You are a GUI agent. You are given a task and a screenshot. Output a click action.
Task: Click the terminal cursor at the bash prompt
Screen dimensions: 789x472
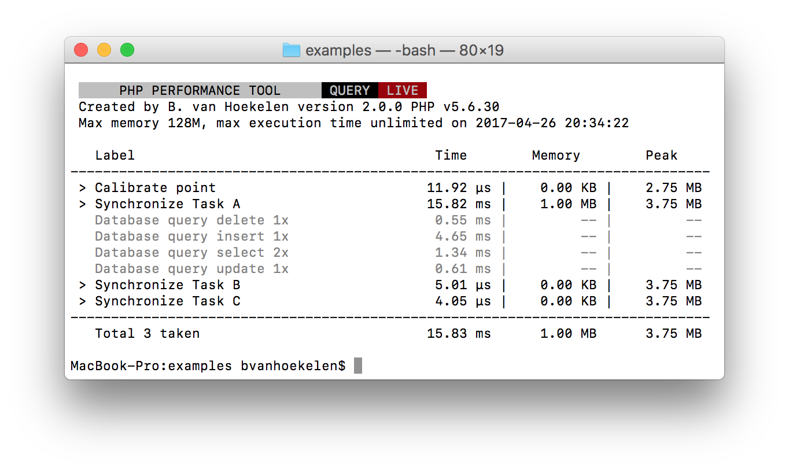[357, 365]
